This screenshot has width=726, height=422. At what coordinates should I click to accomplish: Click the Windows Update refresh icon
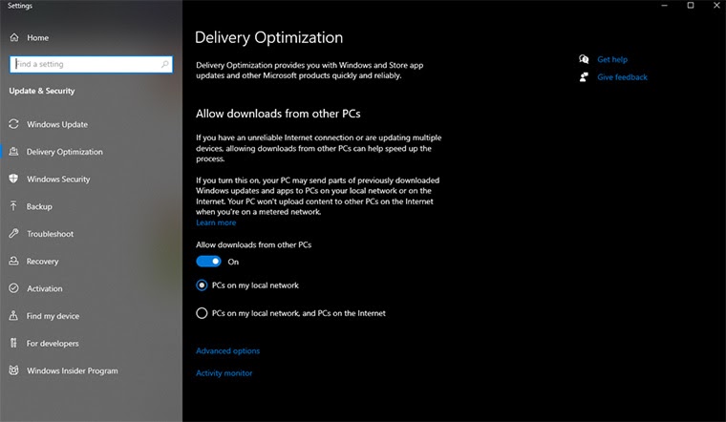pyautogui.click(x=14, y=124)
